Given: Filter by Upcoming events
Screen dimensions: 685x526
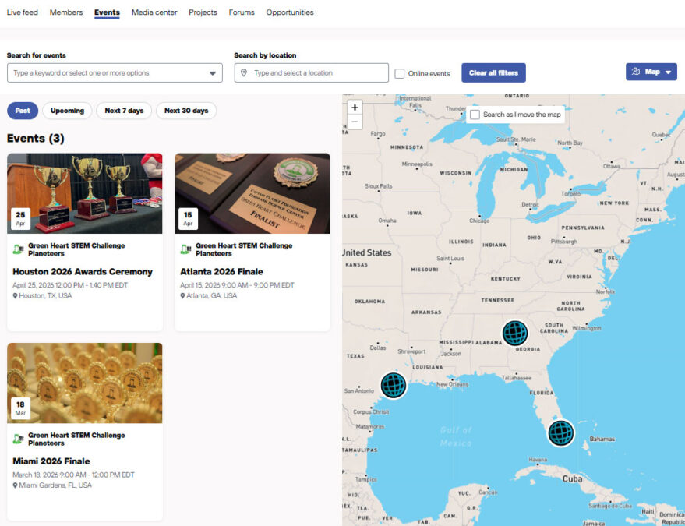Looking at the screenshot, I should pos(67,111).
